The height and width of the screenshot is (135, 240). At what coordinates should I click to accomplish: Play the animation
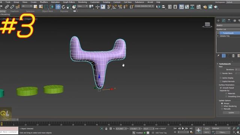point(183,128)
